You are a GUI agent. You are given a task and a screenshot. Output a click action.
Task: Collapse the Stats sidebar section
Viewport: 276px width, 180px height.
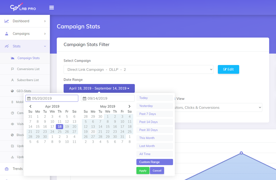coord(45,46)
